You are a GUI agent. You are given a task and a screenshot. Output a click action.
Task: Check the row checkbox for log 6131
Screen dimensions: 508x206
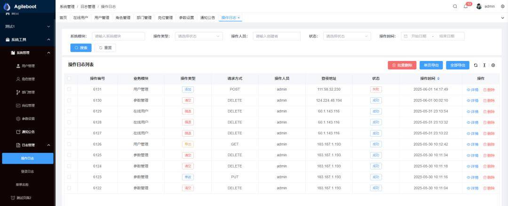coord(69,89)
